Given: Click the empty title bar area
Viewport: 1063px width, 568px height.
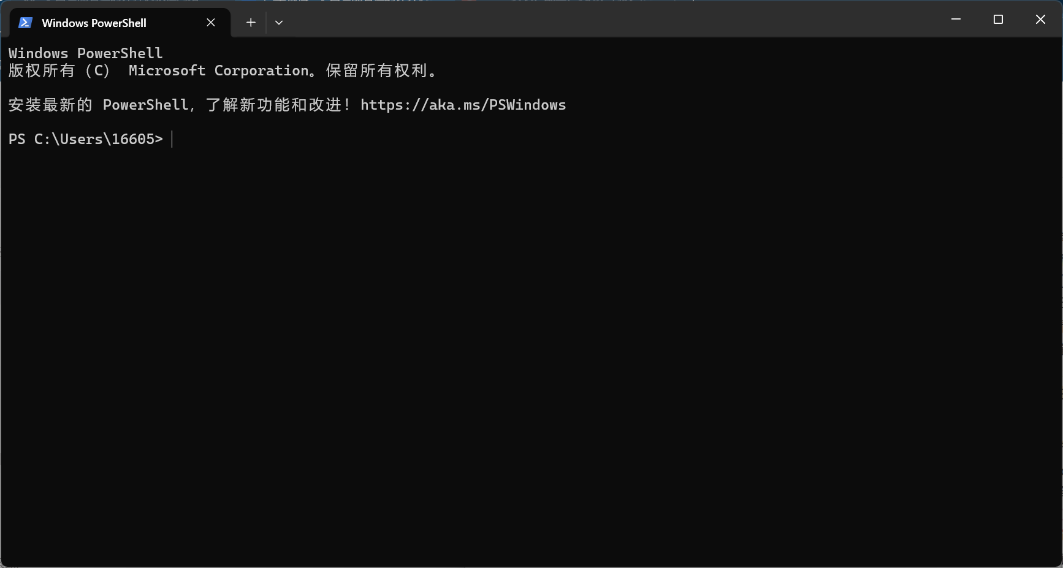Looking at the screenshot, I should click(x=613, y=20).
